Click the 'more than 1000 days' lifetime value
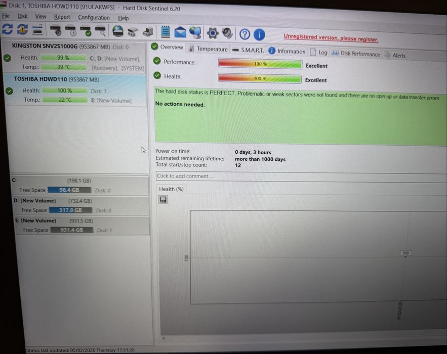The height and width of the screenshot is (354, 447). (260, 159)
